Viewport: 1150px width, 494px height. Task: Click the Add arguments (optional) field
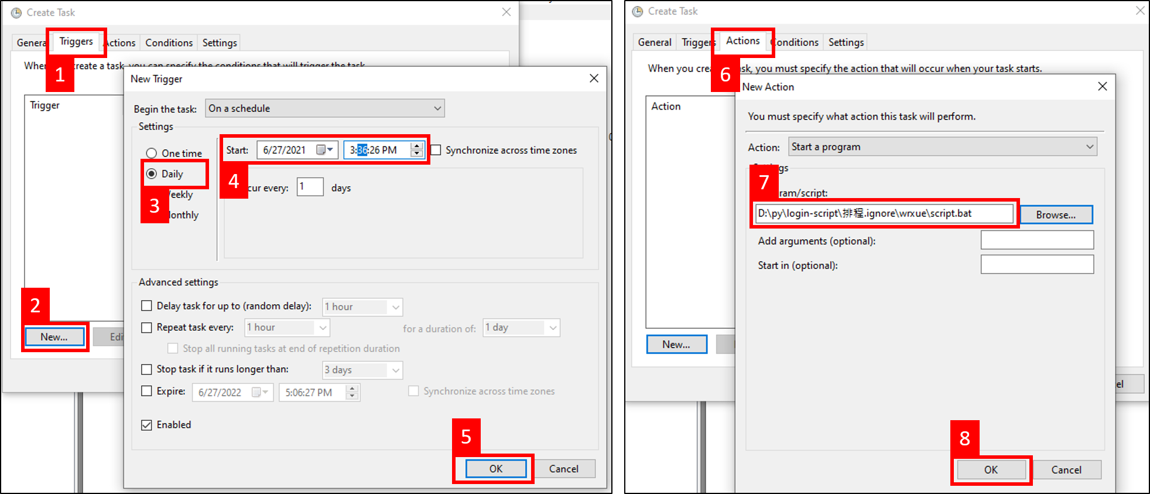[1037, 240]
